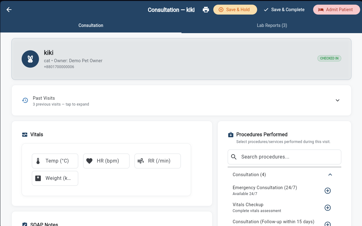This screenshot has width=362, height=226.
Task: Collapse the Consultation (4) procedure group
Action: pyautogui.click(x=330, y=175)
